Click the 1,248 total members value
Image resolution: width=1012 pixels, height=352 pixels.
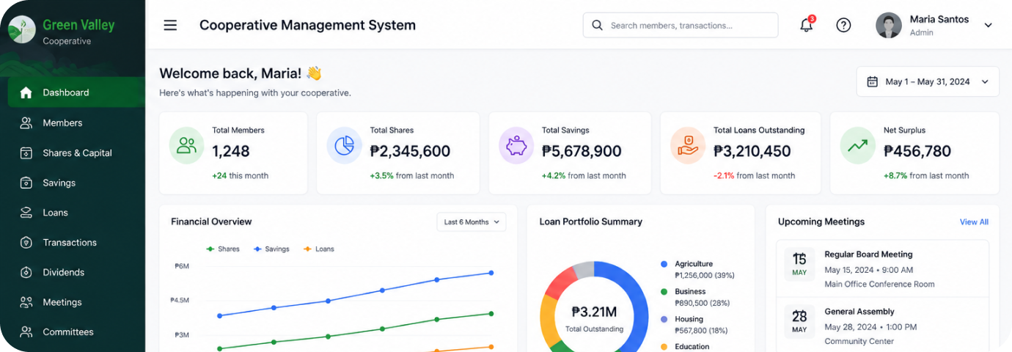click(x=231, y=152)
